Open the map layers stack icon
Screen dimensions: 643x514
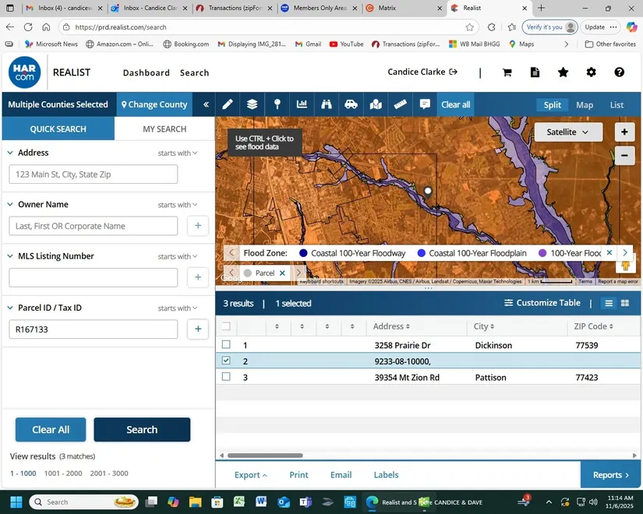[x=253, y=104]
